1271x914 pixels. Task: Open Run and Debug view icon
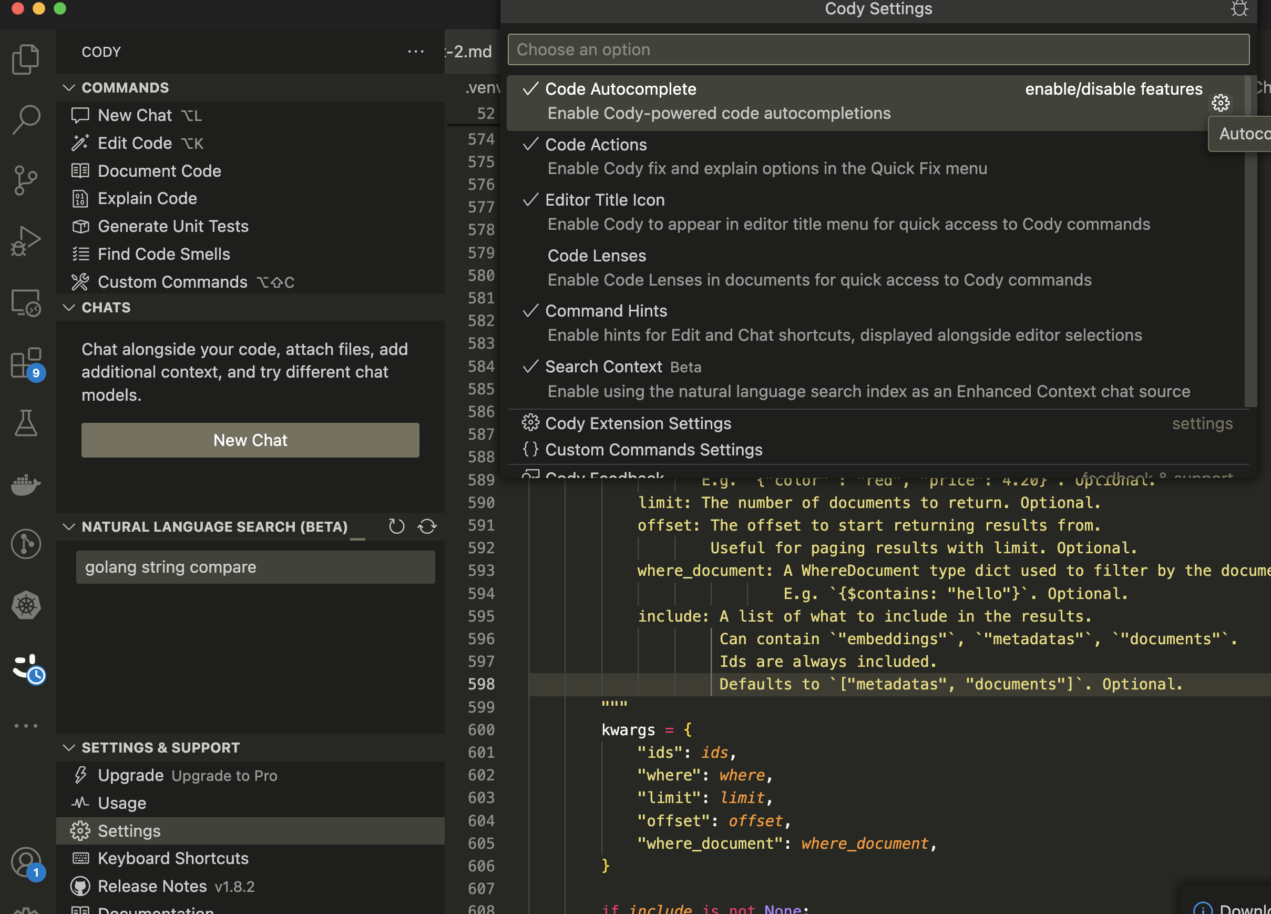[x=26, y=241]
